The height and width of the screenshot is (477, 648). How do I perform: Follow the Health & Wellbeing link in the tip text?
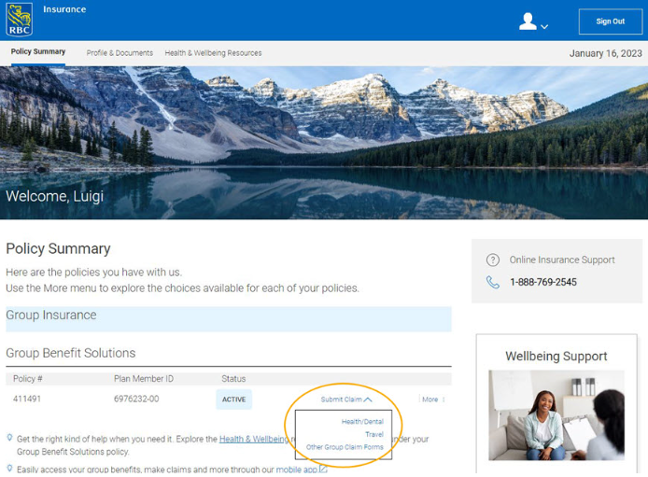pos(252,439)
